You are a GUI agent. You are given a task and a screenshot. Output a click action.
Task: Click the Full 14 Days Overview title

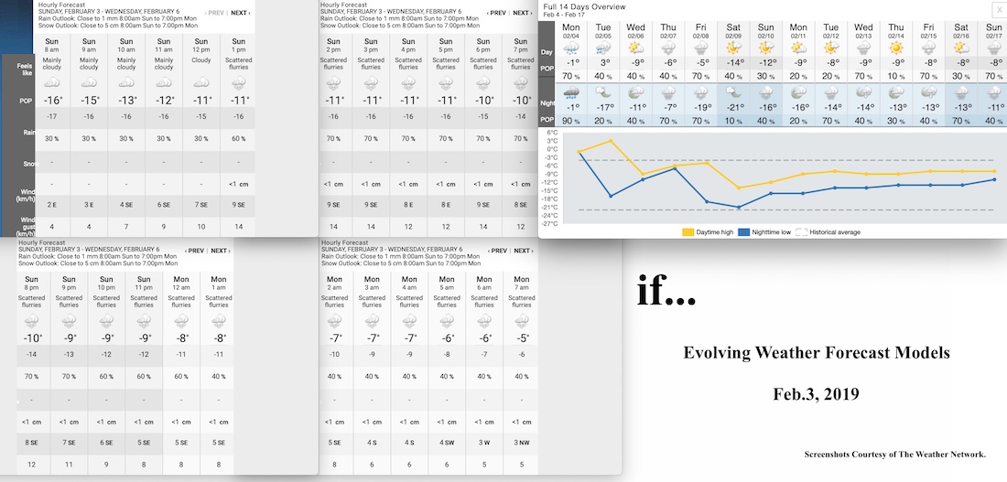584,7
